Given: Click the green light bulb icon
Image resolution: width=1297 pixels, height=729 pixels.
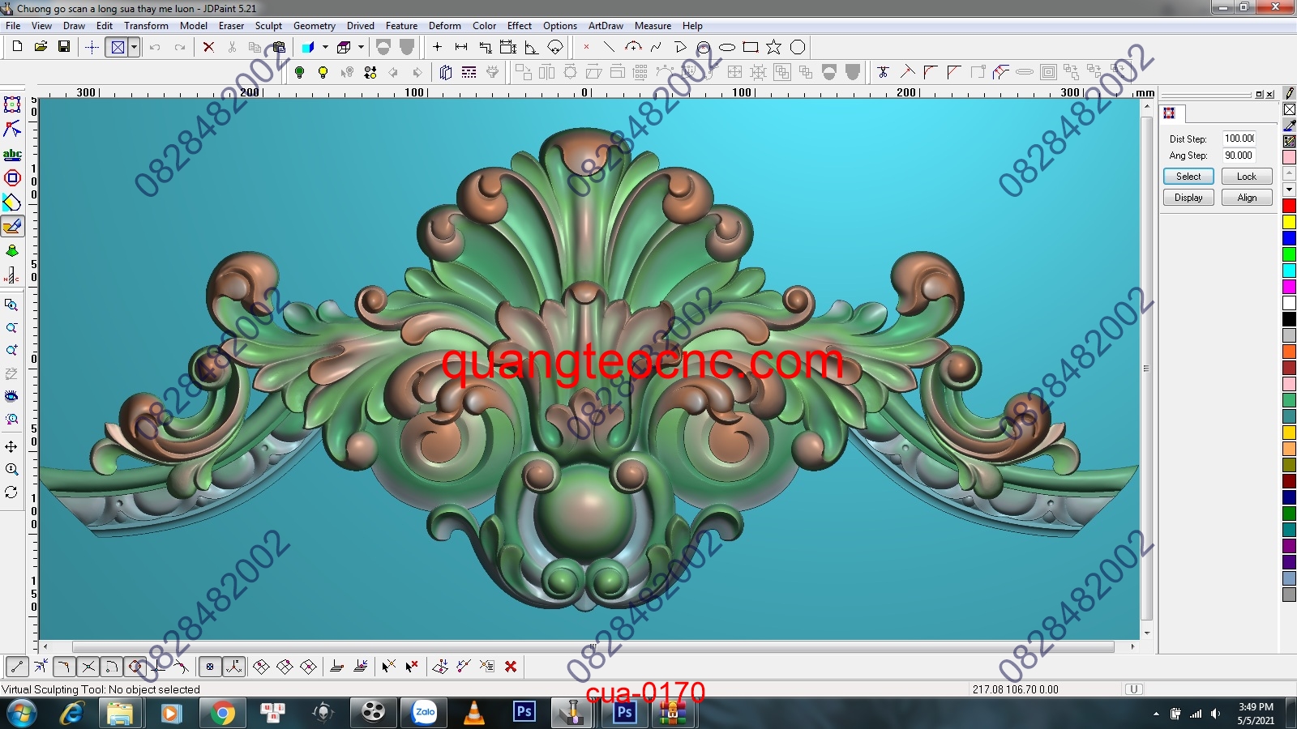Looking at the screenshot, I should pos(299,73).
